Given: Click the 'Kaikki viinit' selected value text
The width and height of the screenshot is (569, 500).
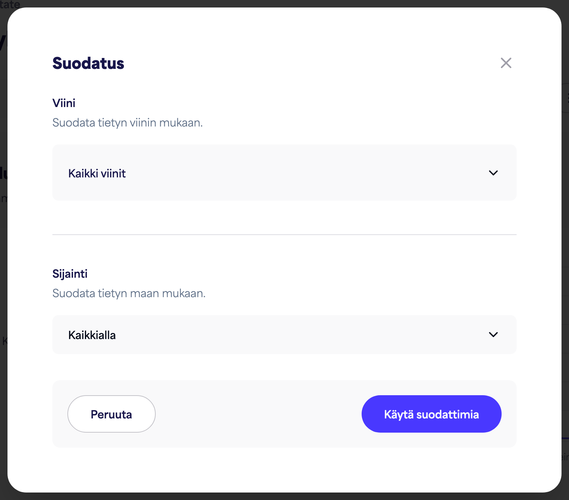Looking at the screenshot, I should pos(97,173).
